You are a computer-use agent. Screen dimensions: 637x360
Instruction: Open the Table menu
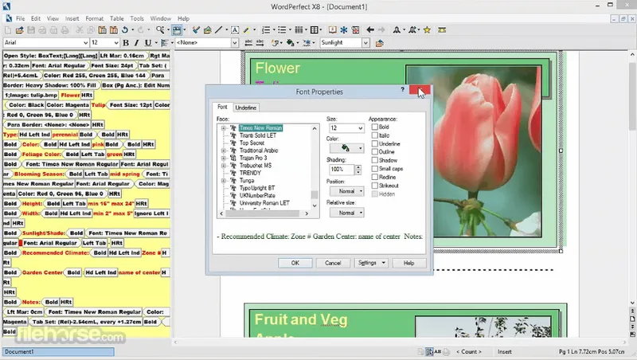click(116, 18)
